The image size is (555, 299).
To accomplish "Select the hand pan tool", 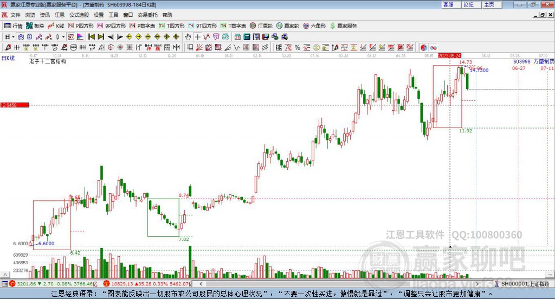I will 188,37.
